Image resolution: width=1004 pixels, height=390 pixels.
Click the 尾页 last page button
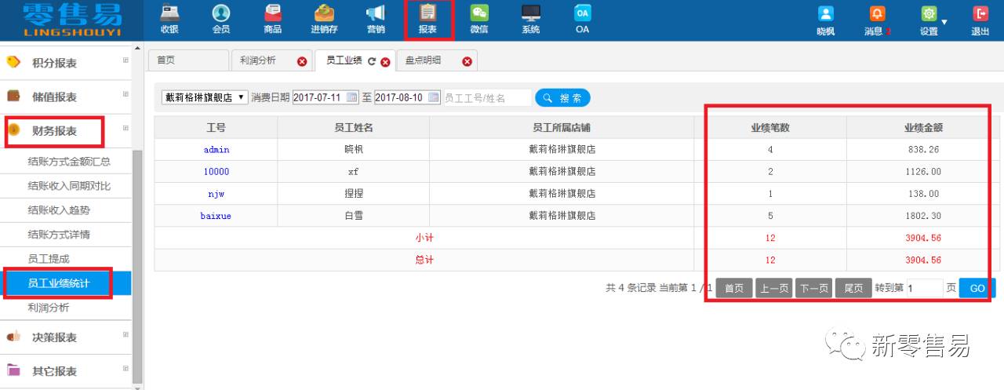[x=853, y=288]
